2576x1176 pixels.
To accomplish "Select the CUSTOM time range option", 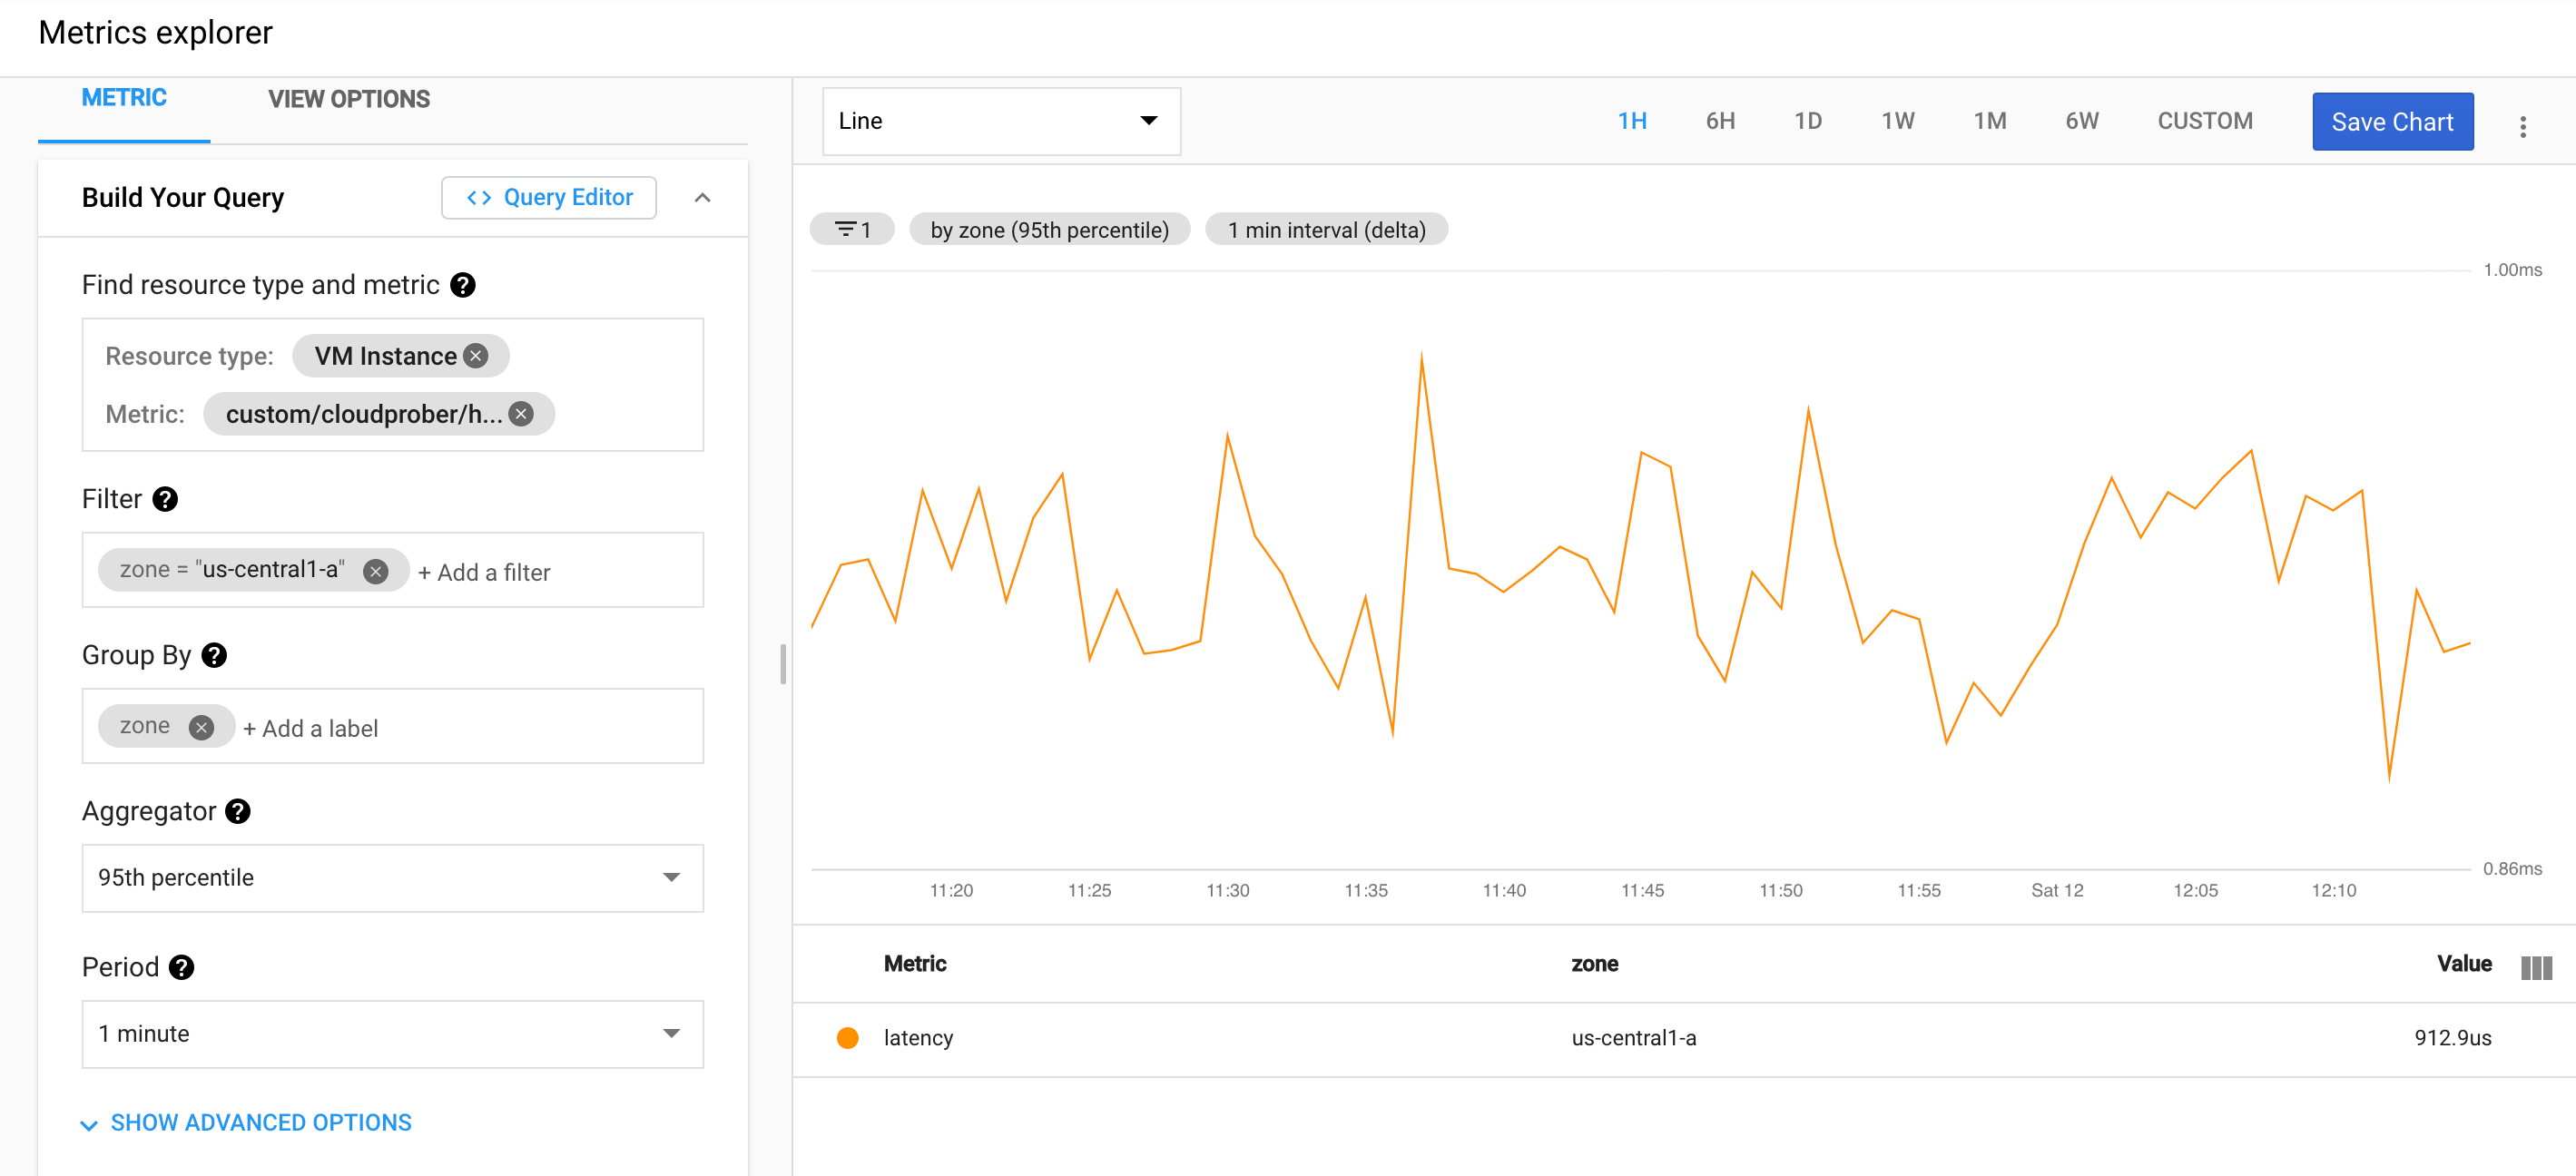I will (2204, 121).
